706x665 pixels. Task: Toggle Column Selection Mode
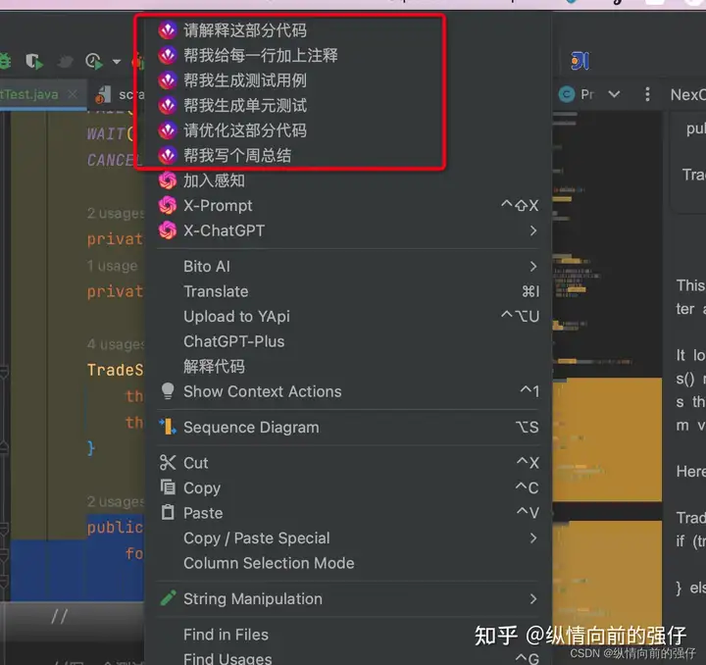(347, 563)
